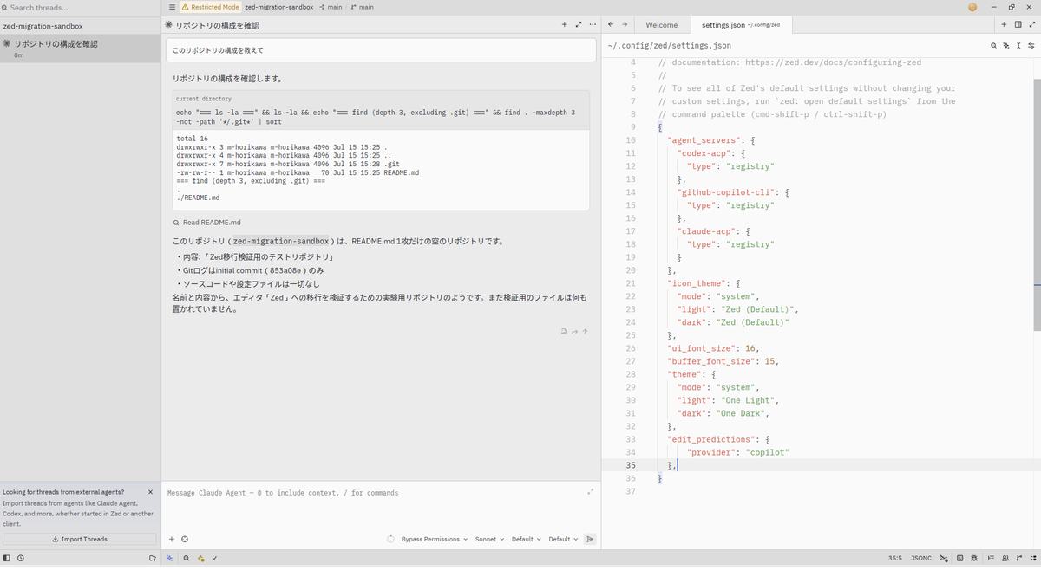Screen dimensions: 1041x570
Task: Click the editor vertical scrollbar thumb
Action: pos(1037,204)
